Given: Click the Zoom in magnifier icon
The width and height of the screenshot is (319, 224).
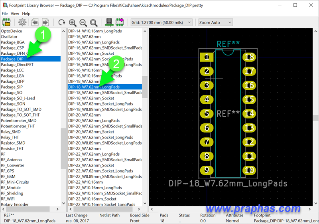Looking at the screenshot, I should [x=73, y=23].
